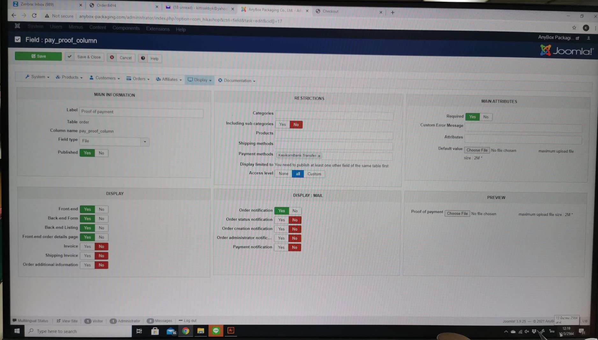Open the Components menu
The height and width of the screenshot is (340, 598).
pos(126,28)
